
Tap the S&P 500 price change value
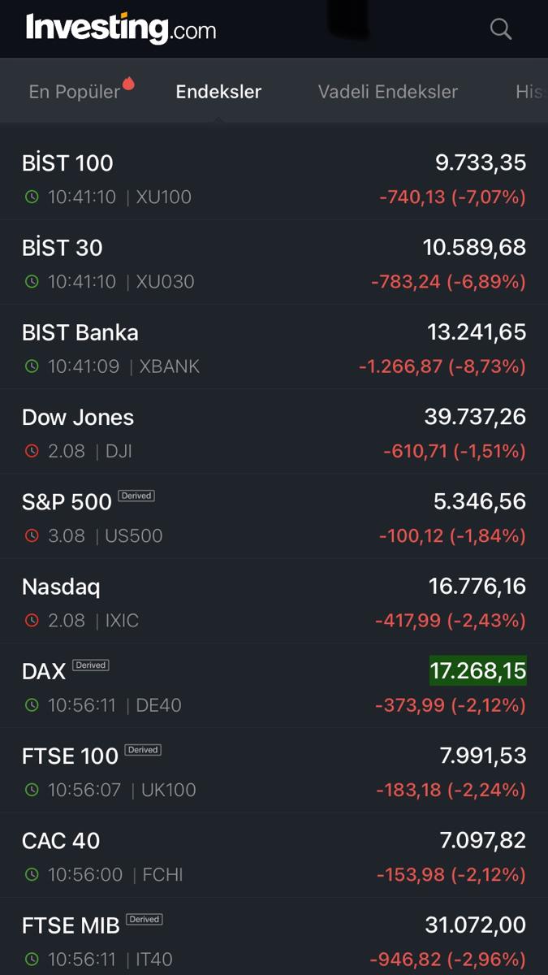pyautogui.click(x=452, y=536)
